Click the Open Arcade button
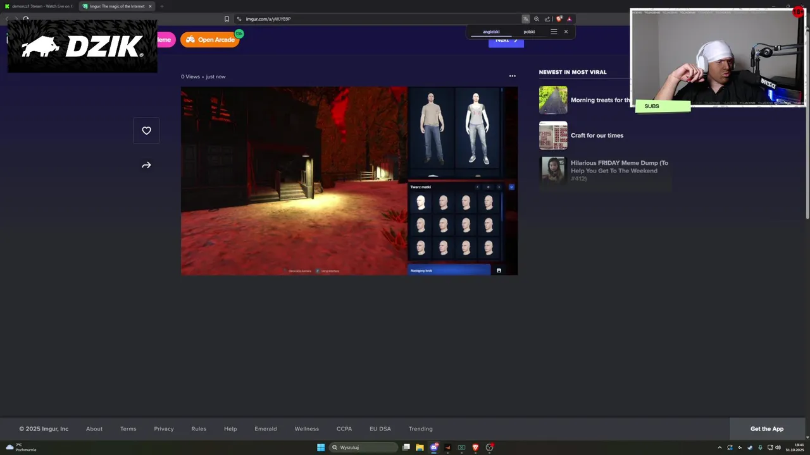Screen dimensions: 810x455 point(210,40)
